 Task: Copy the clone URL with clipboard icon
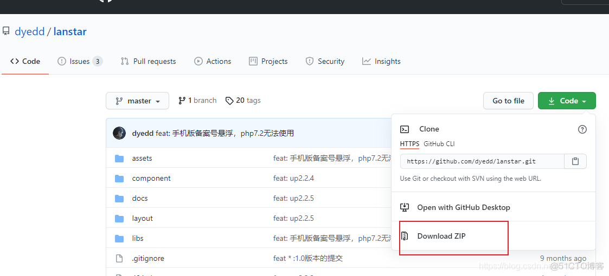pyautogui.click(x=575, y=161)
